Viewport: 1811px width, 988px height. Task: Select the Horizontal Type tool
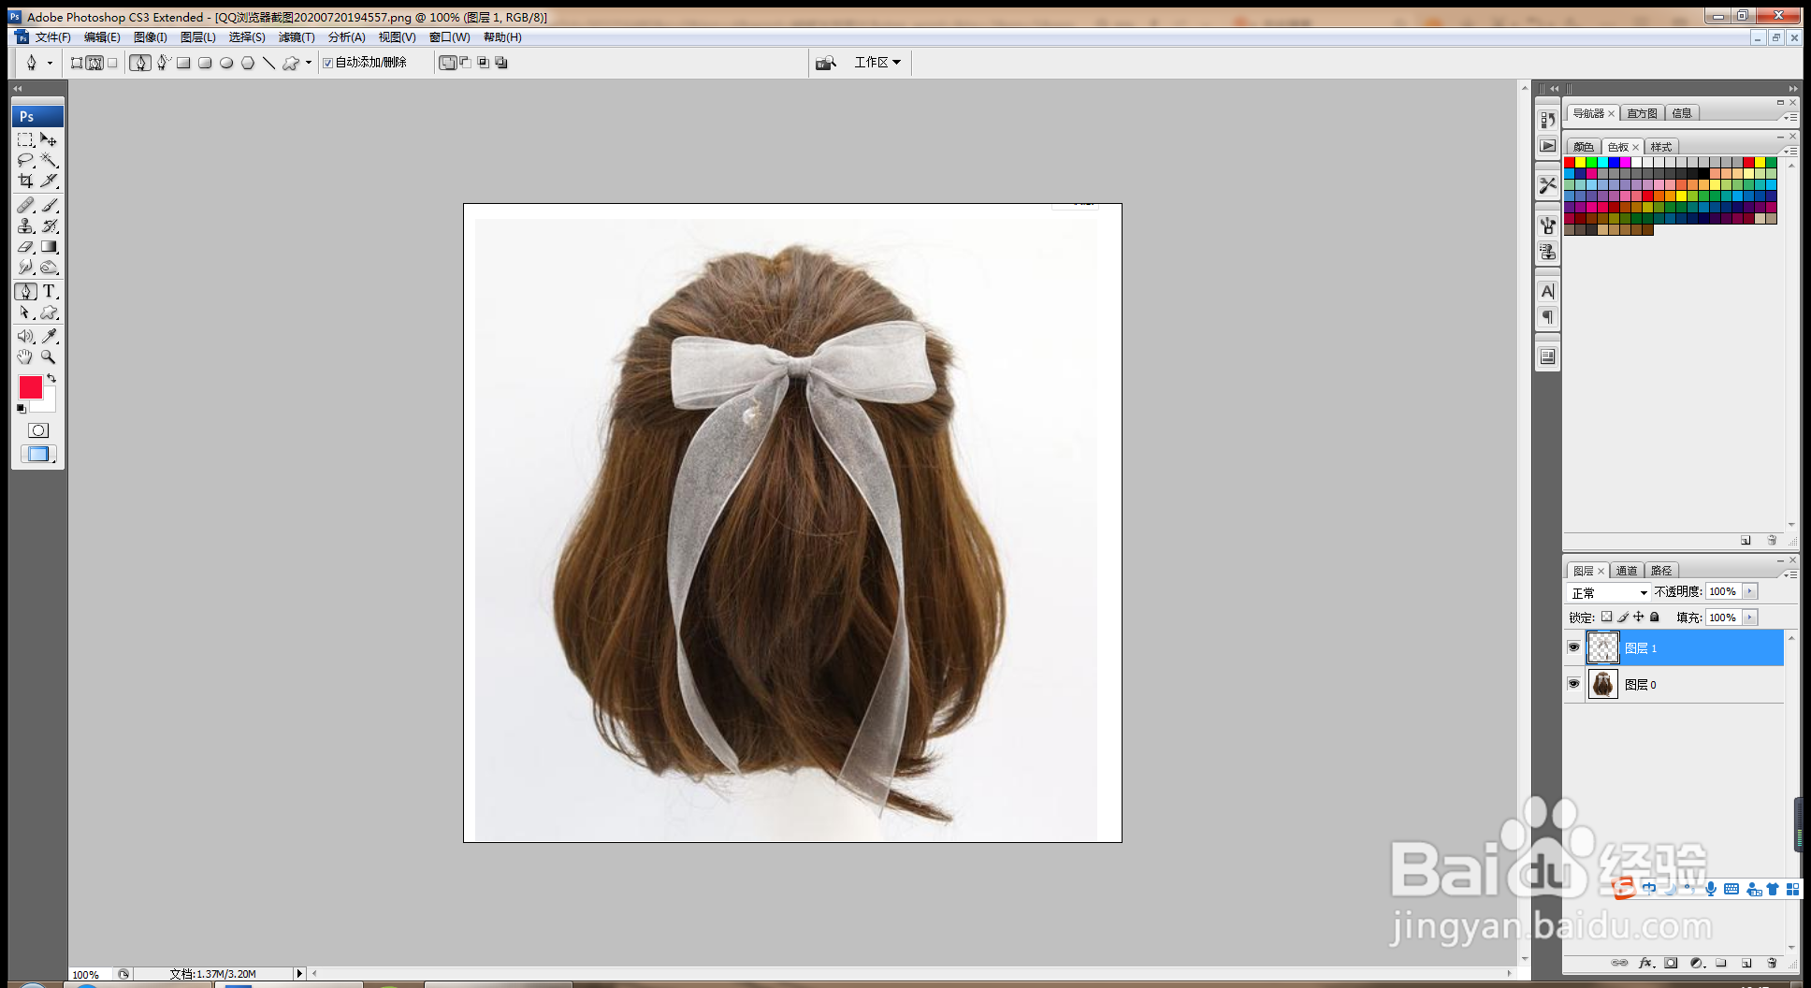click(50, 291)
